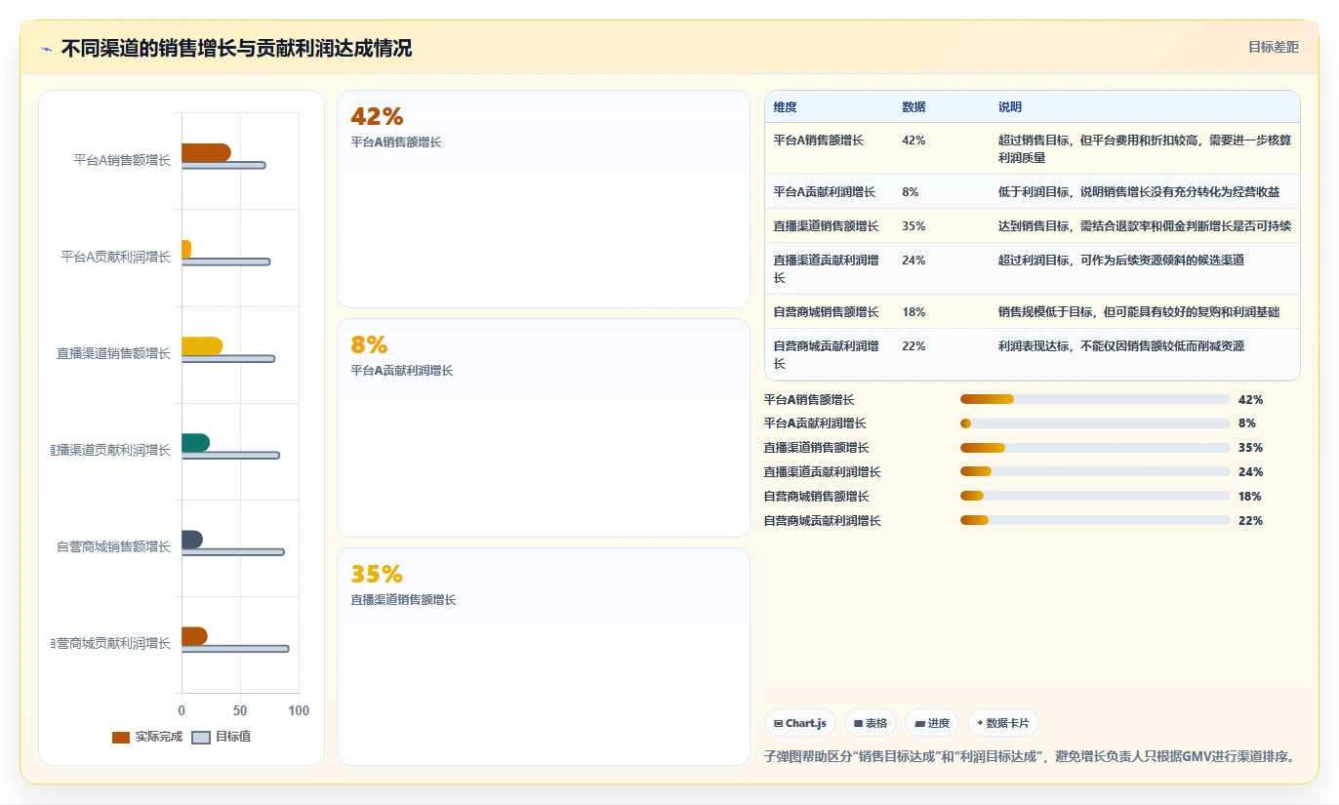Click the orange 平台A贡献利润增长 actual bar
Image resolution: width=1339 pixels, height=805 pixels.
186,249
